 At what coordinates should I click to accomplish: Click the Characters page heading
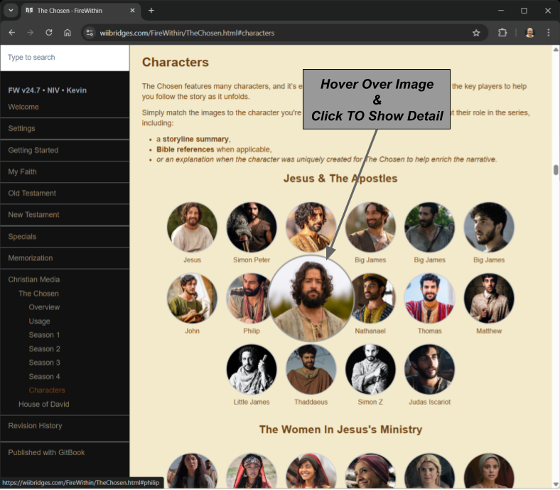[176, 62]
